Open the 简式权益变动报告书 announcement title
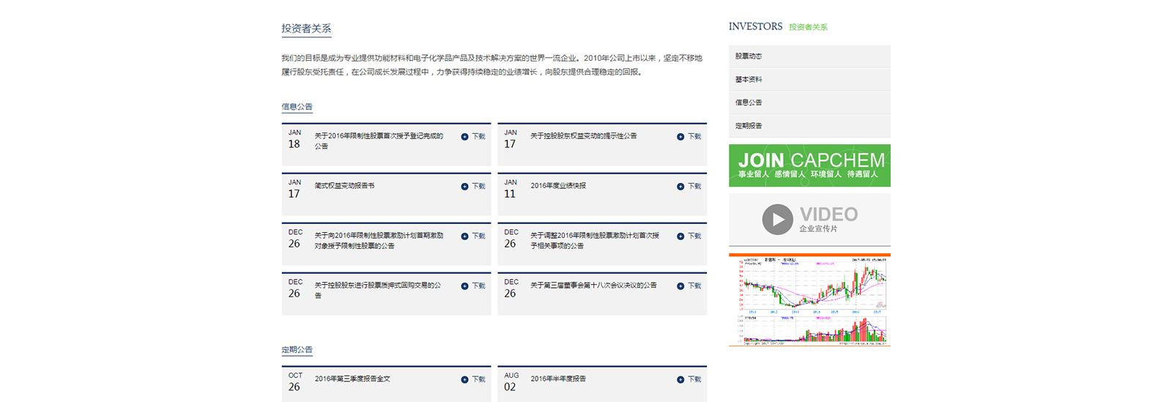Viewport: 1172px width, 402px height. 344,186
